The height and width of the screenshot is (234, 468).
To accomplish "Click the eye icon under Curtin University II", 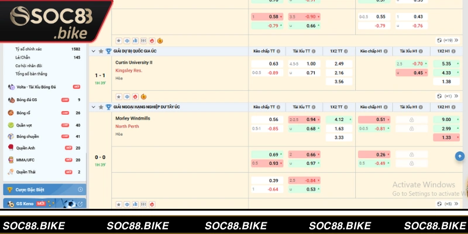I will 127,96.
